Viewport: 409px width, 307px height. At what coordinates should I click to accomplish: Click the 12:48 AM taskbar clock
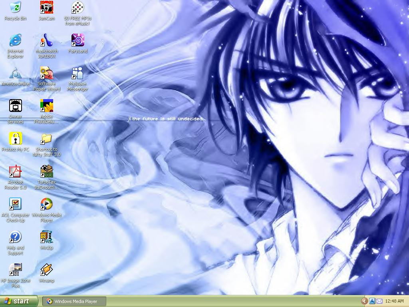[394, 301]
